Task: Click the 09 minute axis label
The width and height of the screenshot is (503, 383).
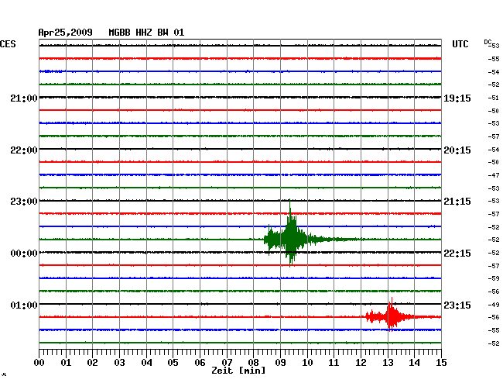Action: pyautogui.click(x=280, y=362)
